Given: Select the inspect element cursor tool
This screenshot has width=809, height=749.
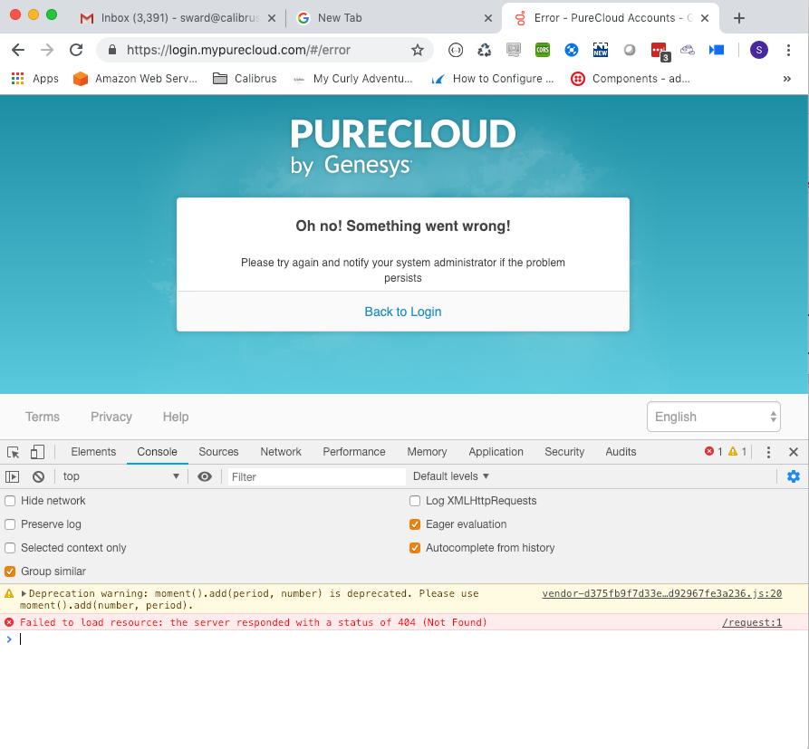Looking at the screenshot, I should 14,451.
